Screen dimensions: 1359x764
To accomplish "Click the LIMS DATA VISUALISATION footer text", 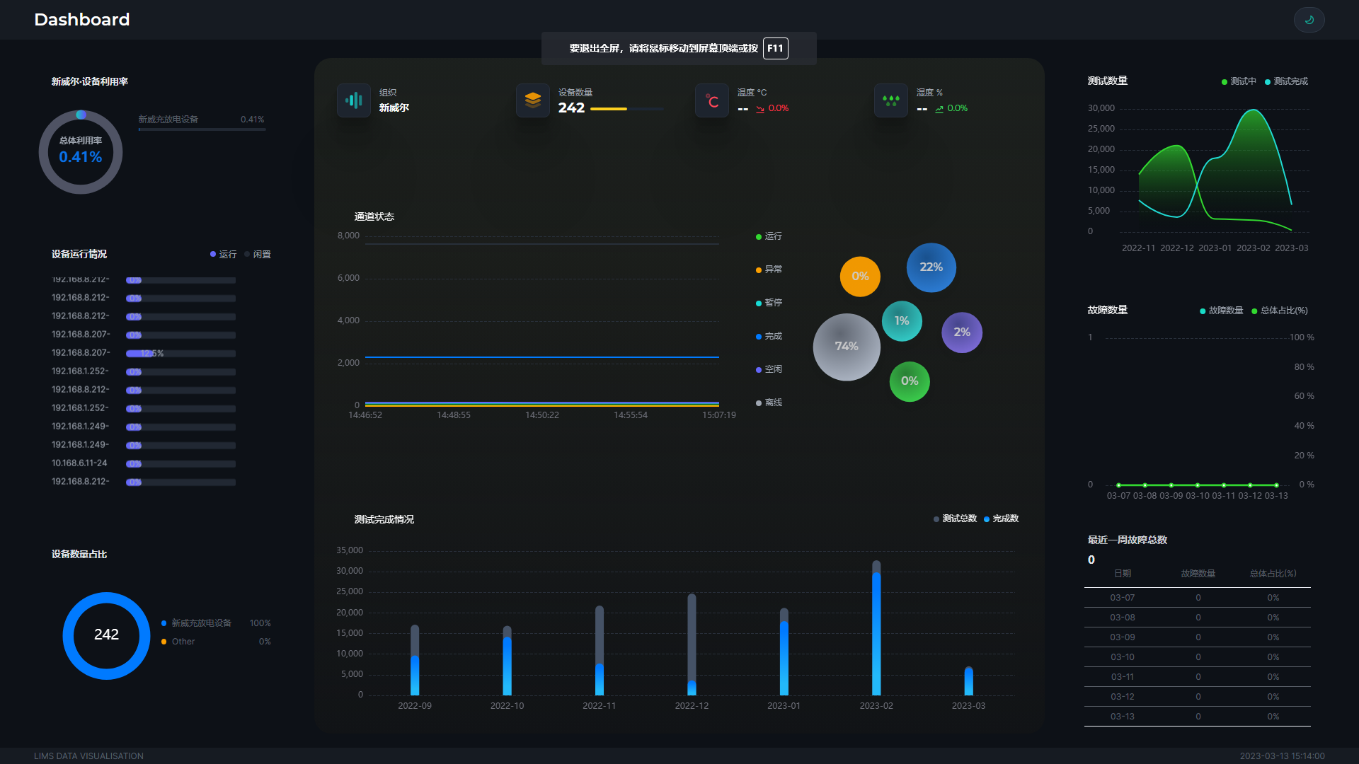I will click(x=88, y=756).
